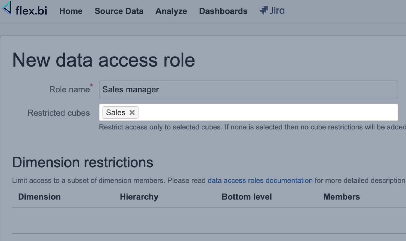The width and height of the screenshot is (406, 241).
Task: Click the flex.bi brand name text
Action: click(31, 11)
